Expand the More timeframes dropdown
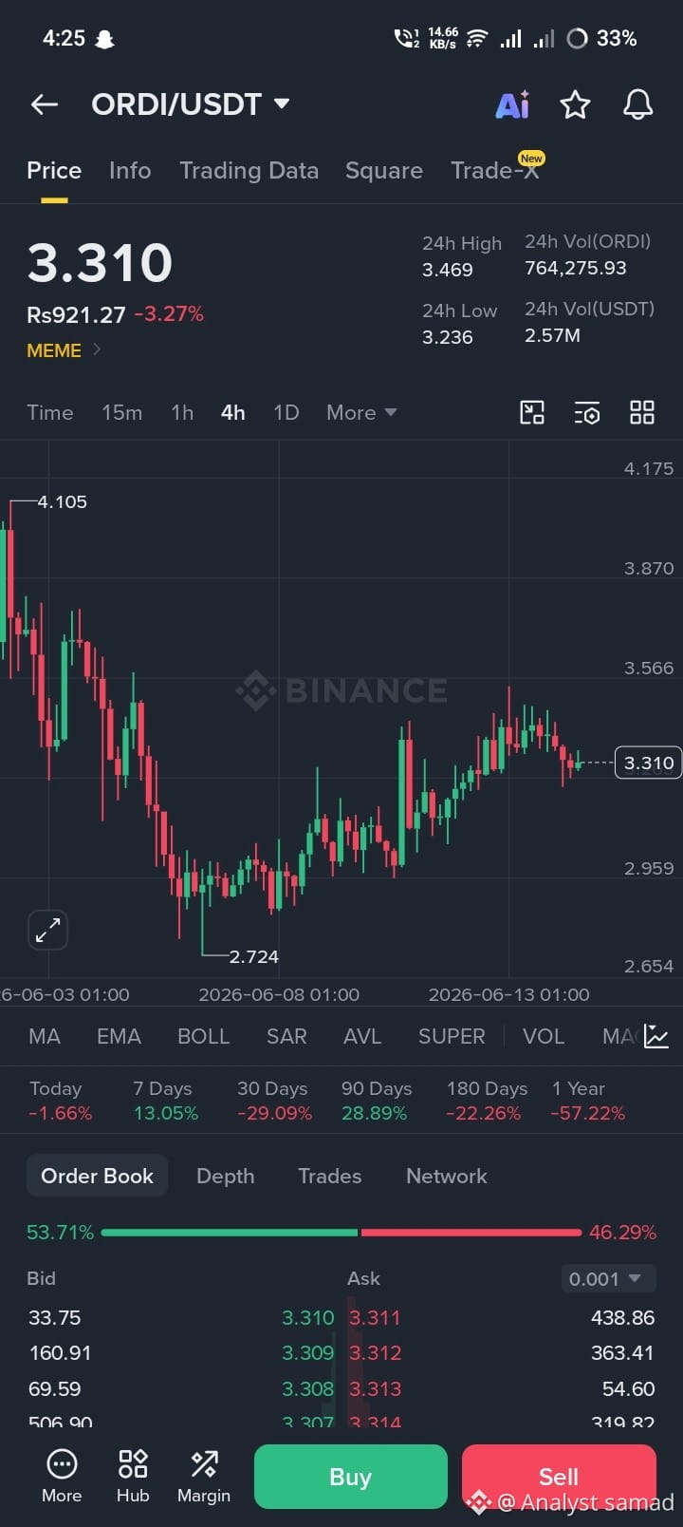The height and width of the screenshot is (1527, 683). 361,412
